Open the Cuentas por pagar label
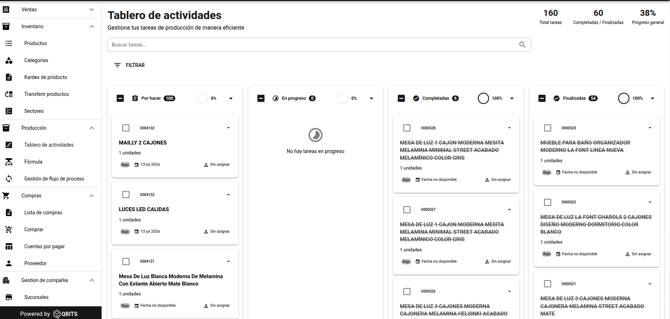670x319 pixels. (x=44, y=247)
